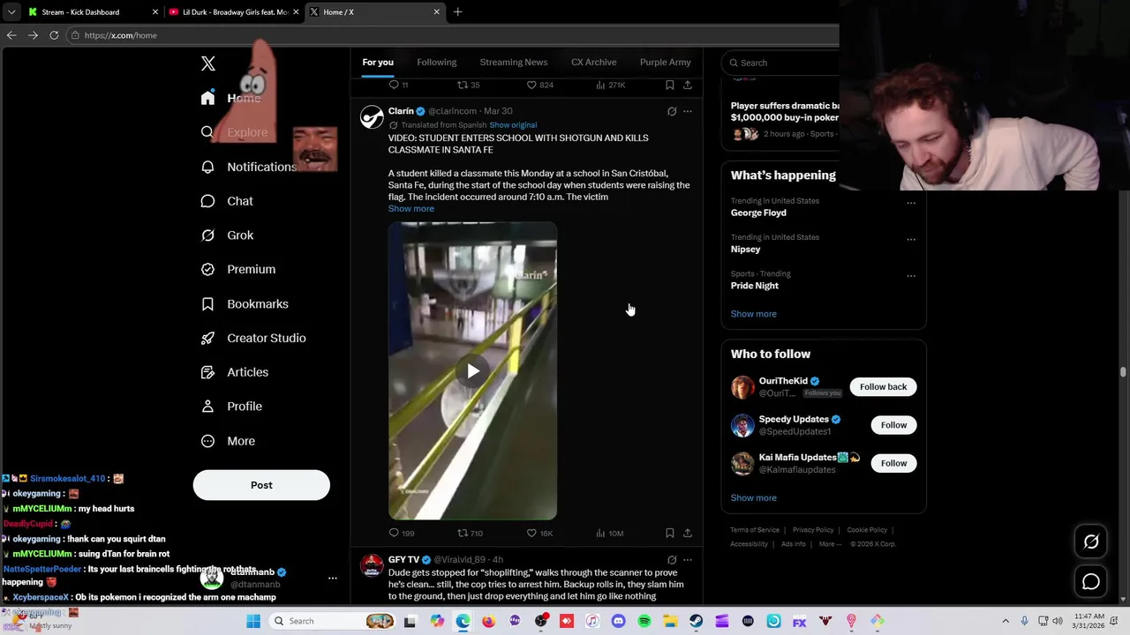Click Show original translation link
Screen dimensions: 1130x635
(x=513, y=125)
